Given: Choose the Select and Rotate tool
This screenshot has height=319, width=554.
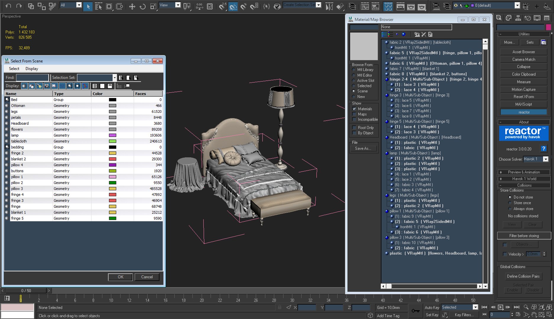Looking at the screenshot, I should click(142, 6).
